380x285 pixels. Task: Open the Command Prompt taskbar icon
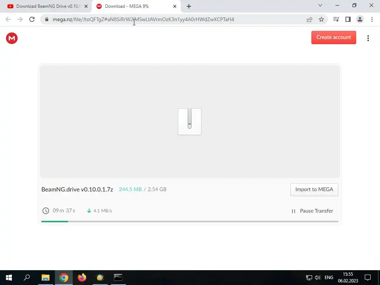pos(118,278)
